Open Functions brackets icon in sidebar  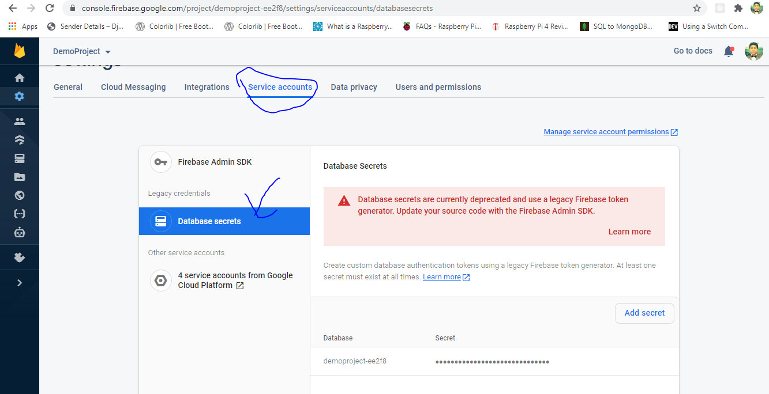pyautogui.click(x=20, y=214)
